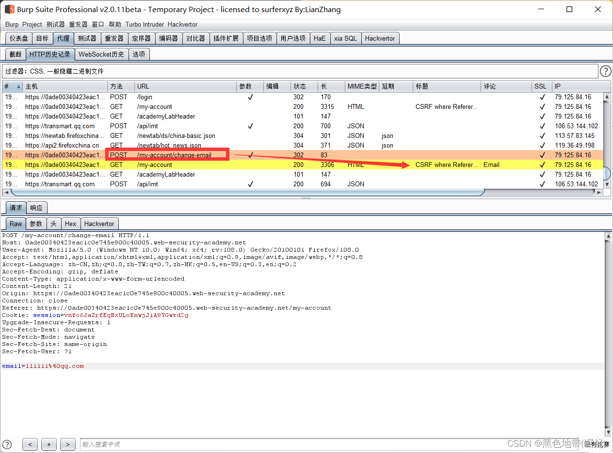Open the search help question mark icon

(x=7, y=444)
